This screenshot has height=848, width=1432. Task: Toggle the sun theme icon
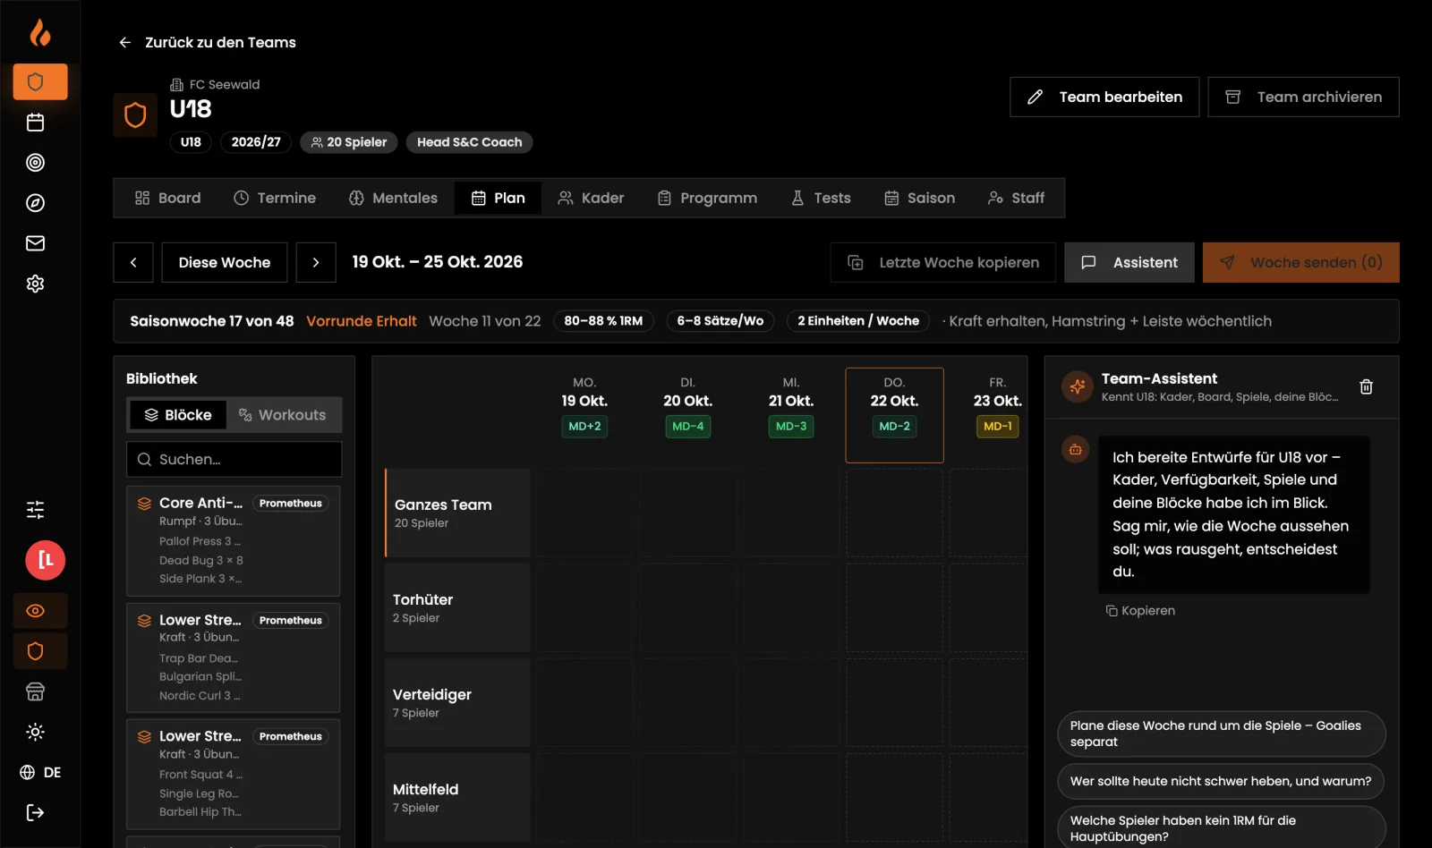pos(35,732)
